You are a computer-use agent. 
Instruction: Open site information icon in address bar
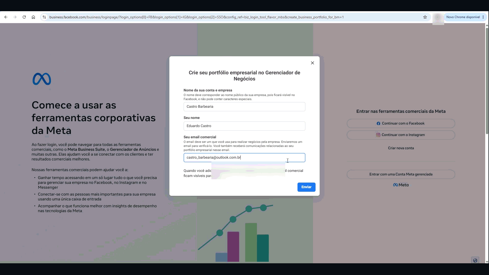pyautogui.click(x=44, y=17)
